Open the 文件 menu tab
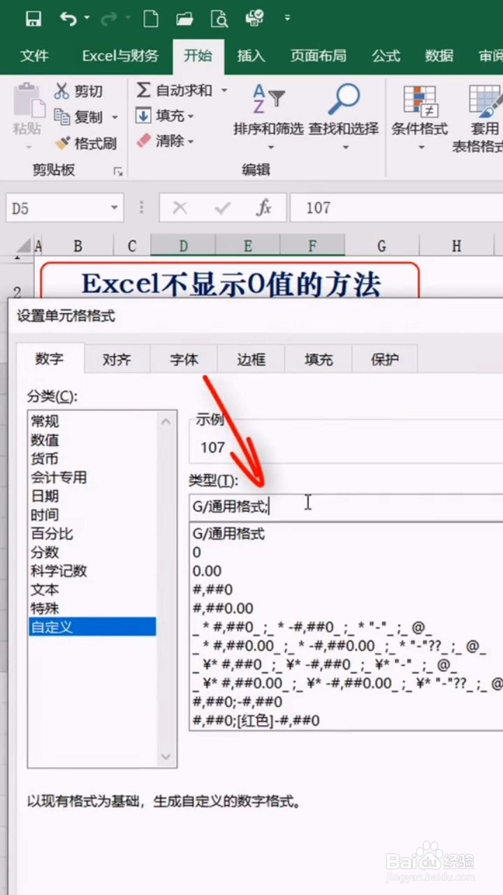The width and height of the screenshot is (503, 895). pyautogui.click(x=34, y=56)
